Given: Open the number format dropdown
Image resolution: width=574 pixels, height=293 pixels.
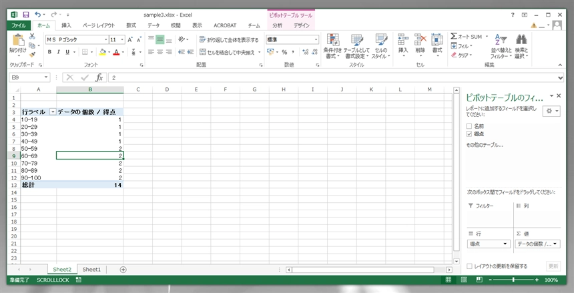Looking at the screenshot, I should [316, 39].
